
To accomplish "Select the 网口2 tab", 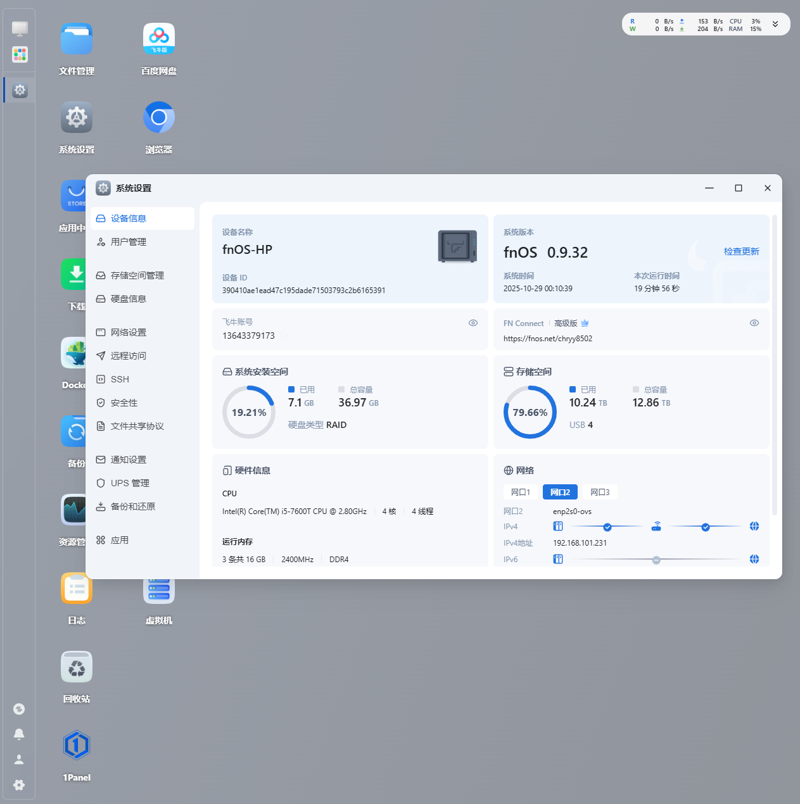I will click(x=560, y=492).
